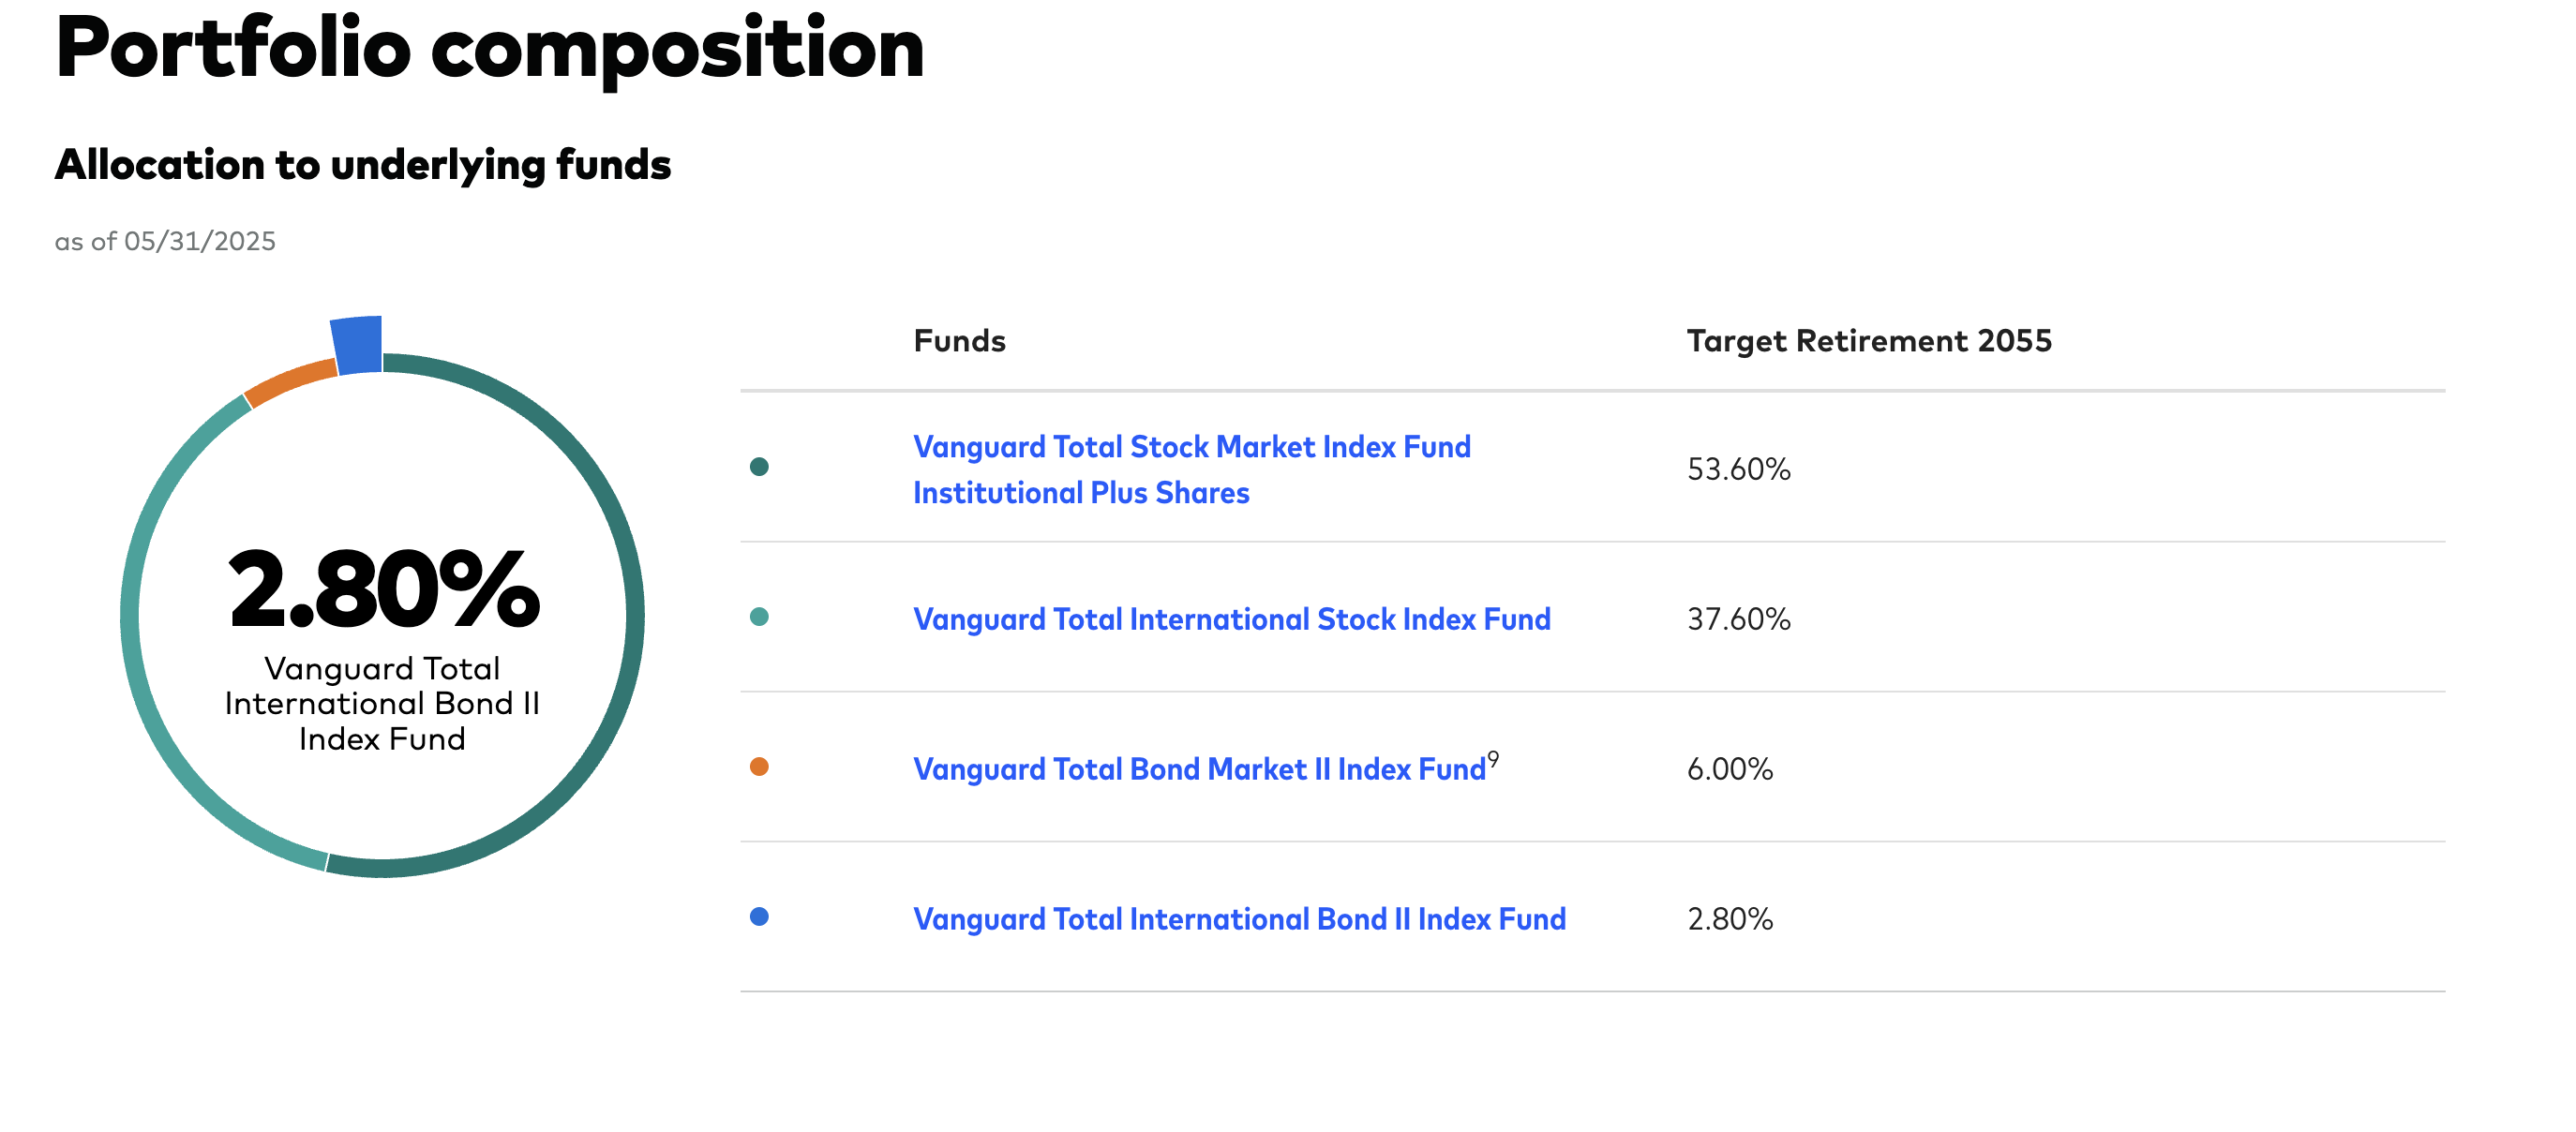This screenshot has height=1132, width=2576.
Task: Click the blue International Bond legend dot
Action: click(759, 917)
